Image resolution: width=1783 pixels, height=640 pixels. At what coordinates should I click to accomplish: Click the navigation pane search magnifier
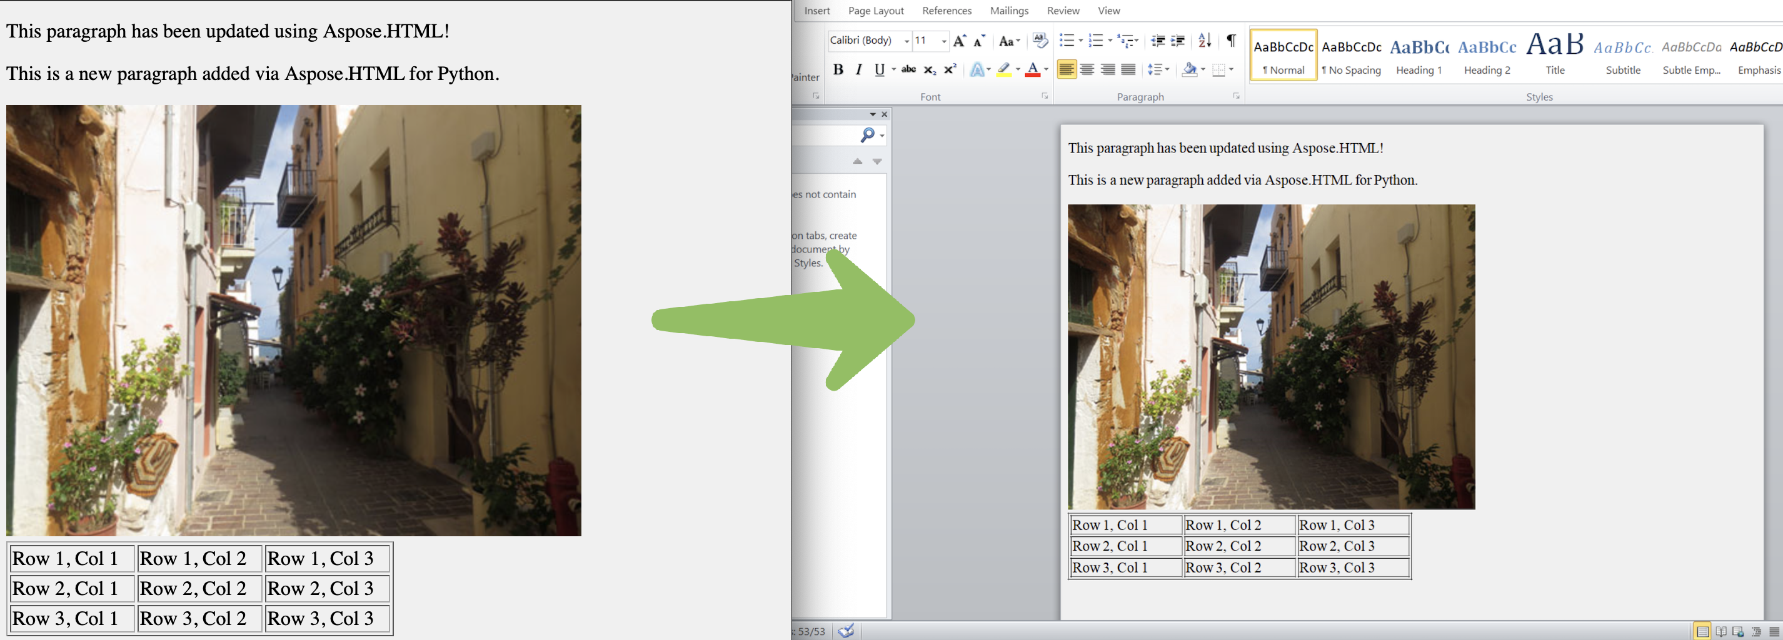point(867,135)
